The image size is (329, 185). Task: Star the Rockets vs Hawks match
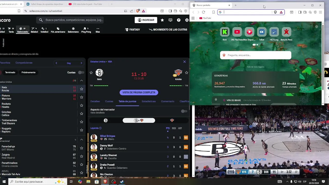(81, 105)
